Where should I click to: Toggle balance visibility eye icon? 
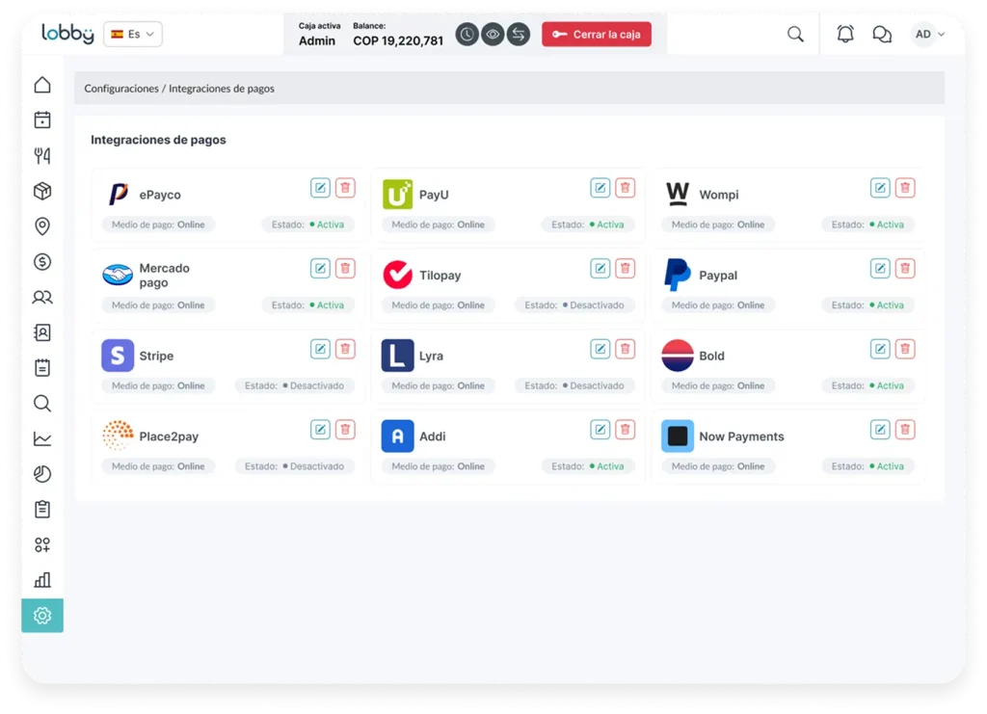pos(493,35)
